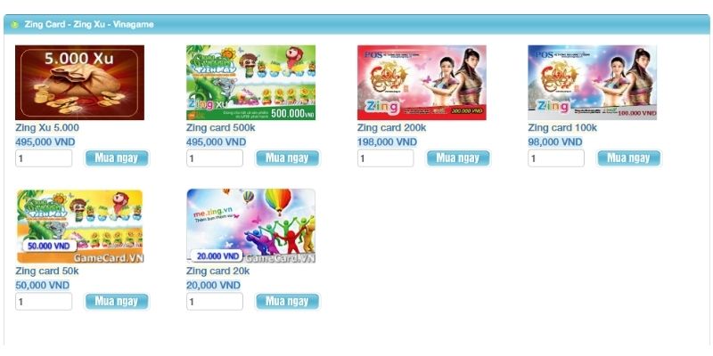
Task: Open the Zing card 500k product link
Action: [220, 128]
